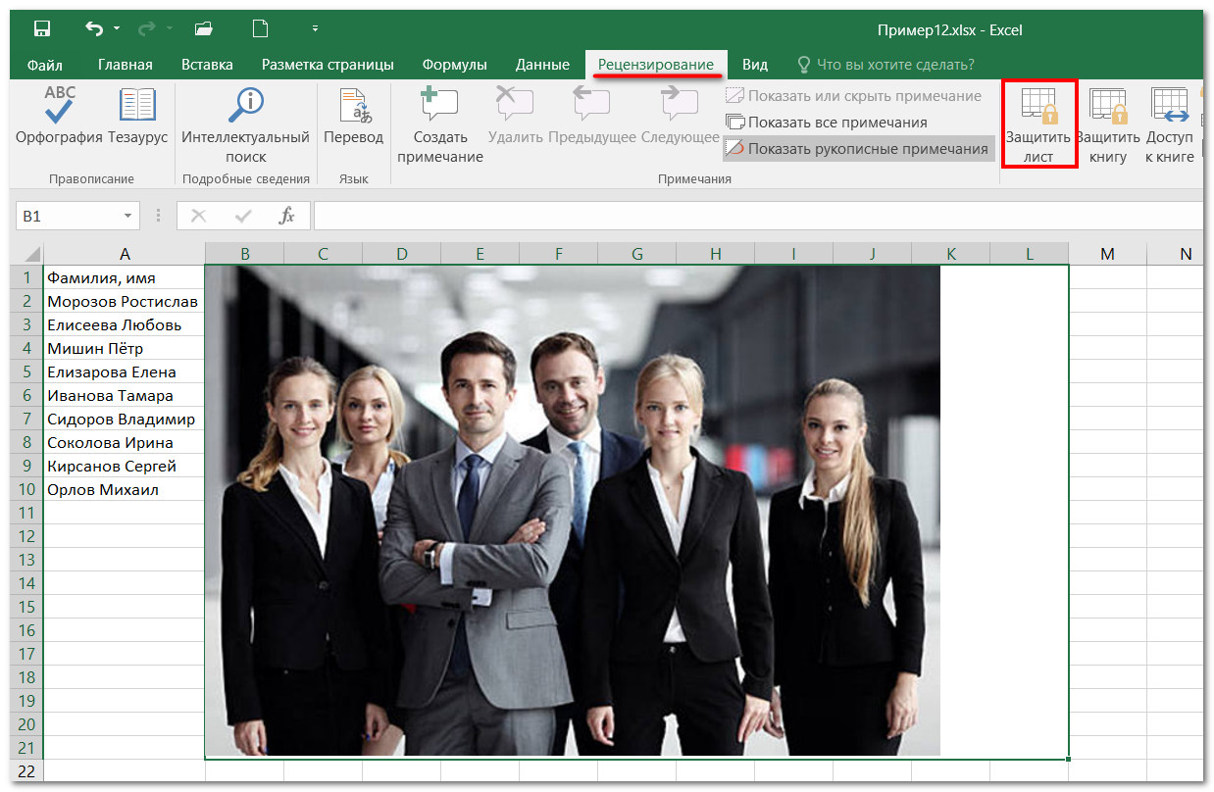Confirm entry with formula bar checkmark

[x=243, y=216]
